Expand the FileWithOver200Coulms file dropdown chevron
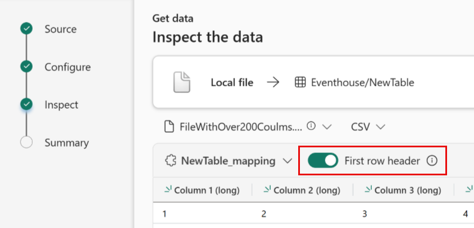Viewport: 474px width, 228px height. [x=327, y=127]
